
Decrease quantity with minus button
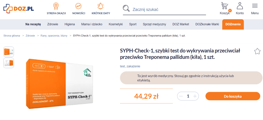181,96
